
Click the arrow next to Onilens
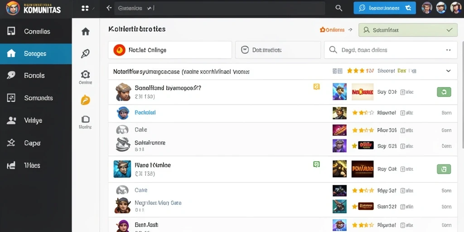point(350,30)
